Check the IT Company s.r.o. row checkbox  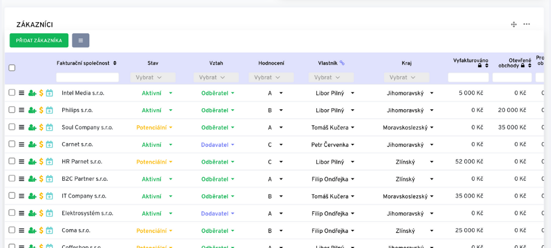tap(12, 195)
